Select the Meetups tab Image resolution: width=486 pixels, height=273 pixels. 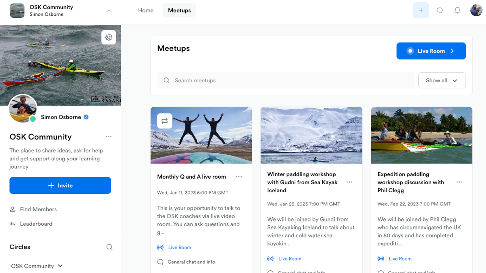180,10
